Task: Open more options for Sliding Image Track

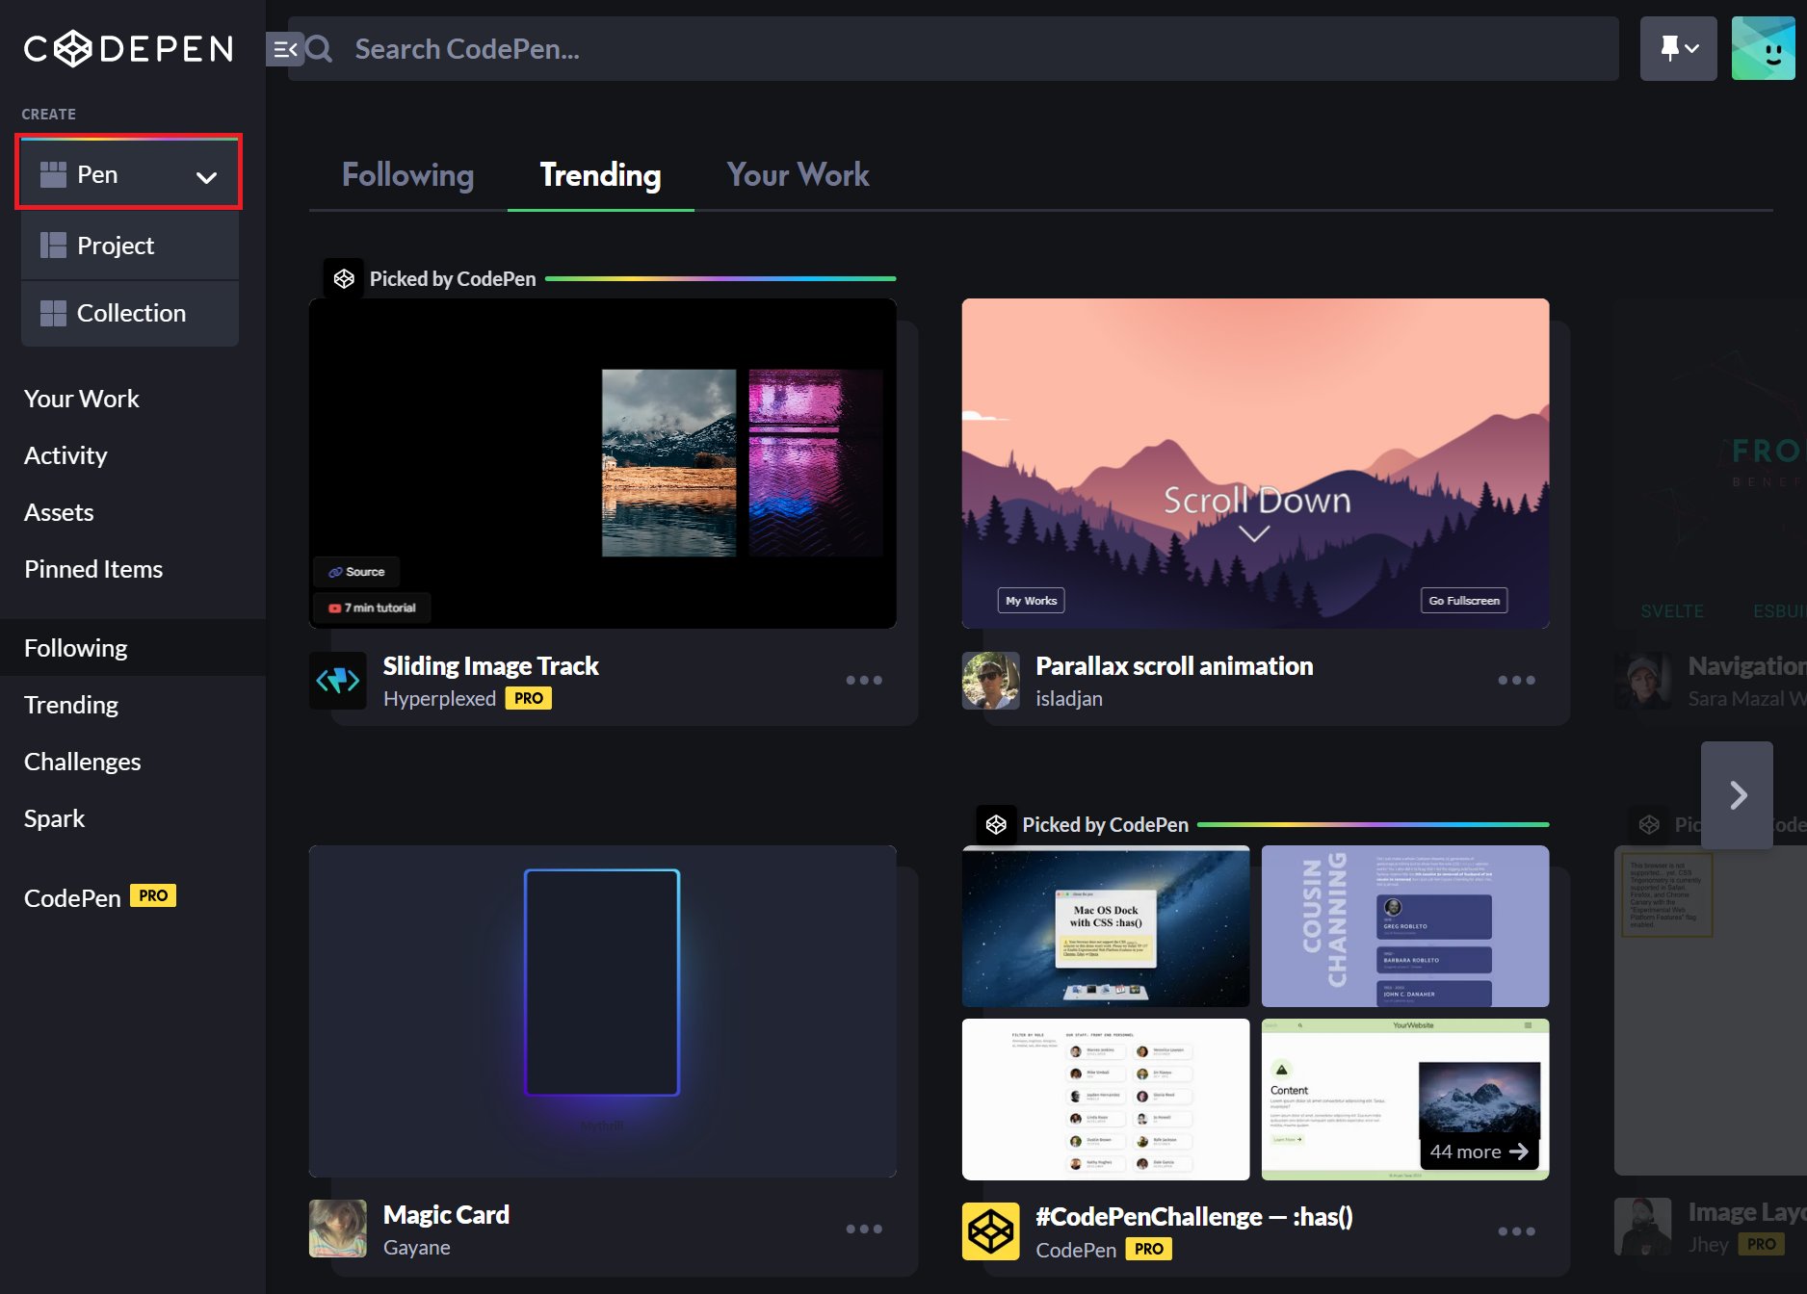Action: [x=864, y=681]
